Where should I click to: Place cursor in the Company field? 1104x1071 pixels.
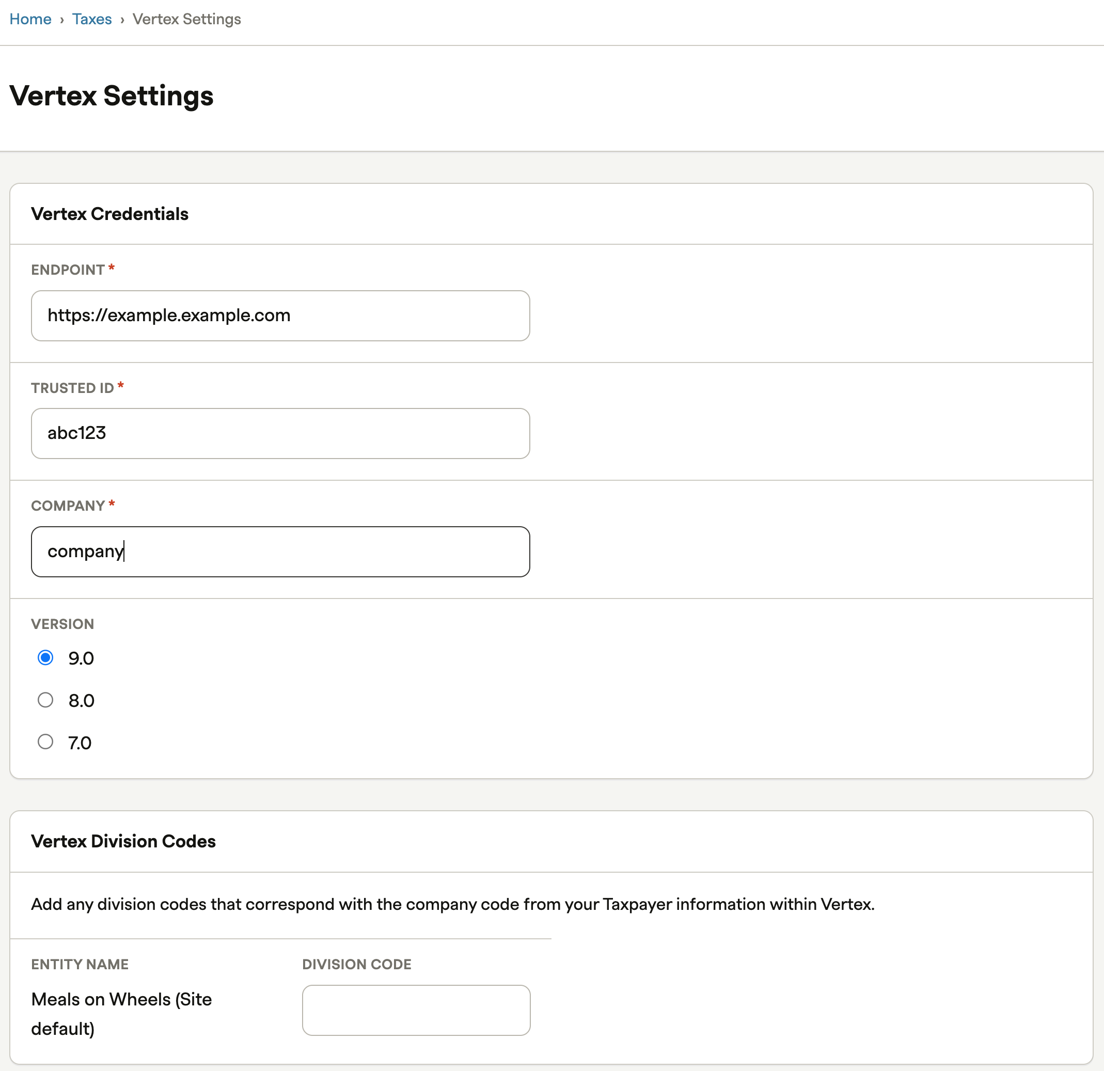tap(280, 552)
